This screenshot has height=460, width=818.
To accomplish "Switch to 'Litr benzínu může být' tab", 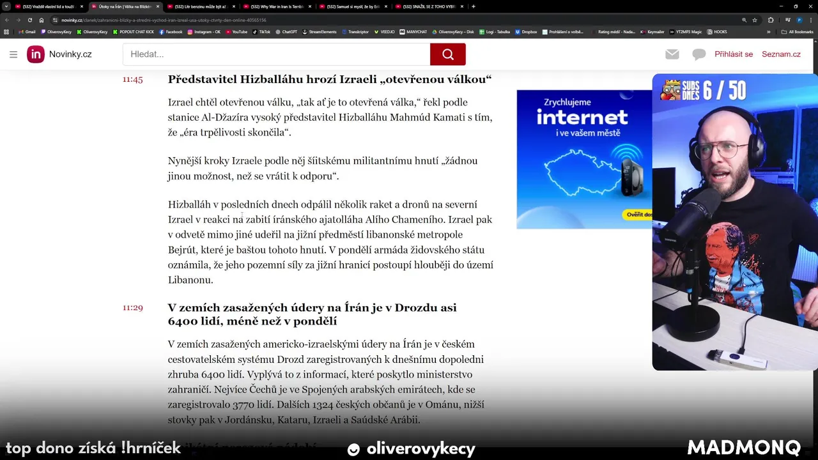I will click(x=201, y=6).
